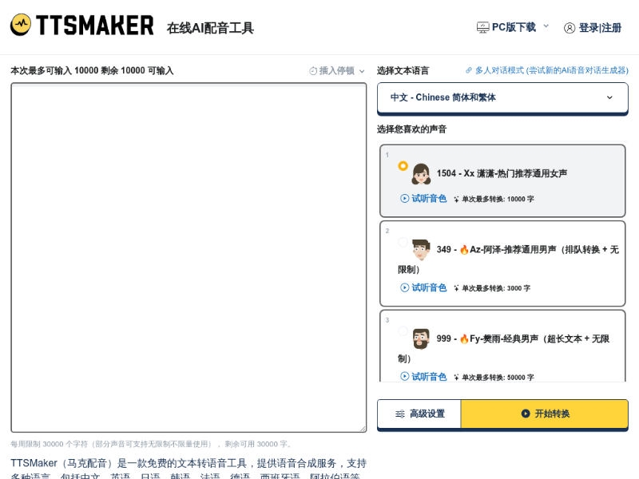Click the Fy-樊雨 bearded voice avatar
This screenshot has width=639, height=479.
pyautogui.click(x=421, y=338)
